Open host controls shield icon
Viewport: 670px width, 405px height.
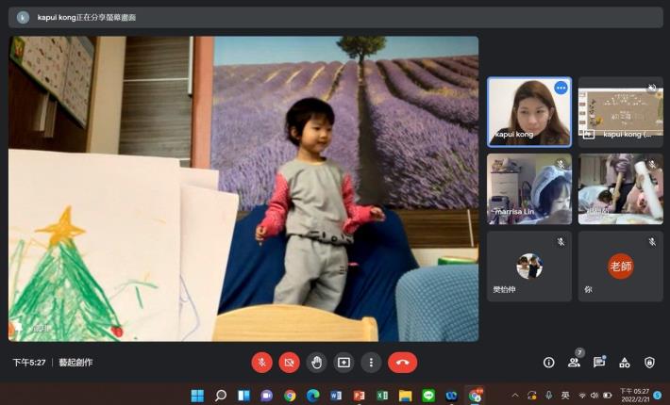649,362
